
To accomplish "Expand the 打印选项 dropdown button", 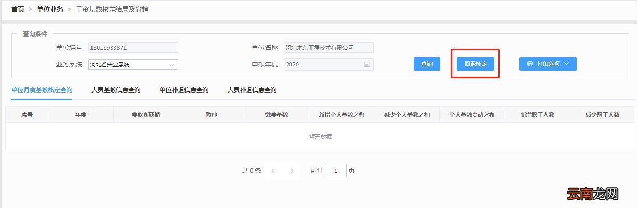I will 548,64.
